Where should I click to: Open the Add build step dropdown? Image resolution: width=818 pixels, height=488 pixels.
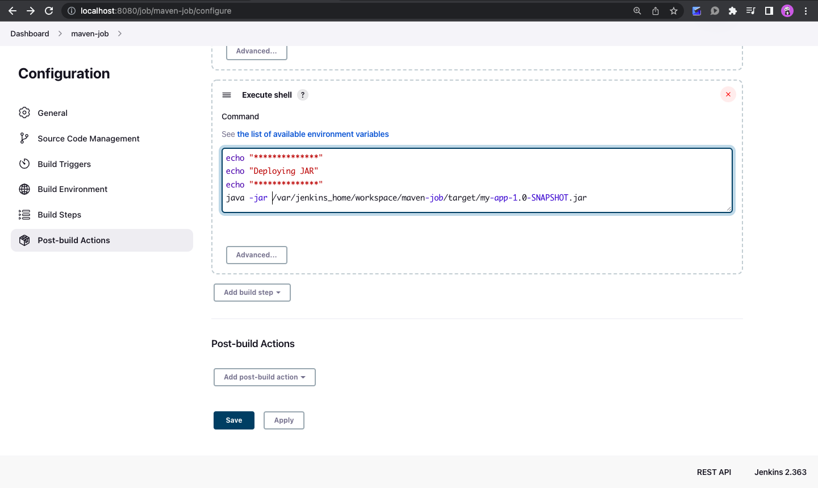point(252,292)
